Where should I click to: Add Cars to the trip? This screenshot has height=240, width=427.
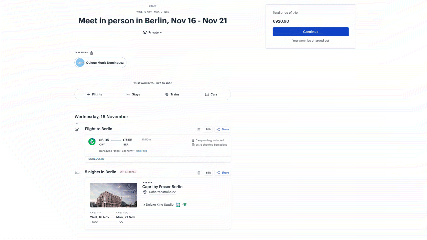pyautogui.click(x=211, y=94)
